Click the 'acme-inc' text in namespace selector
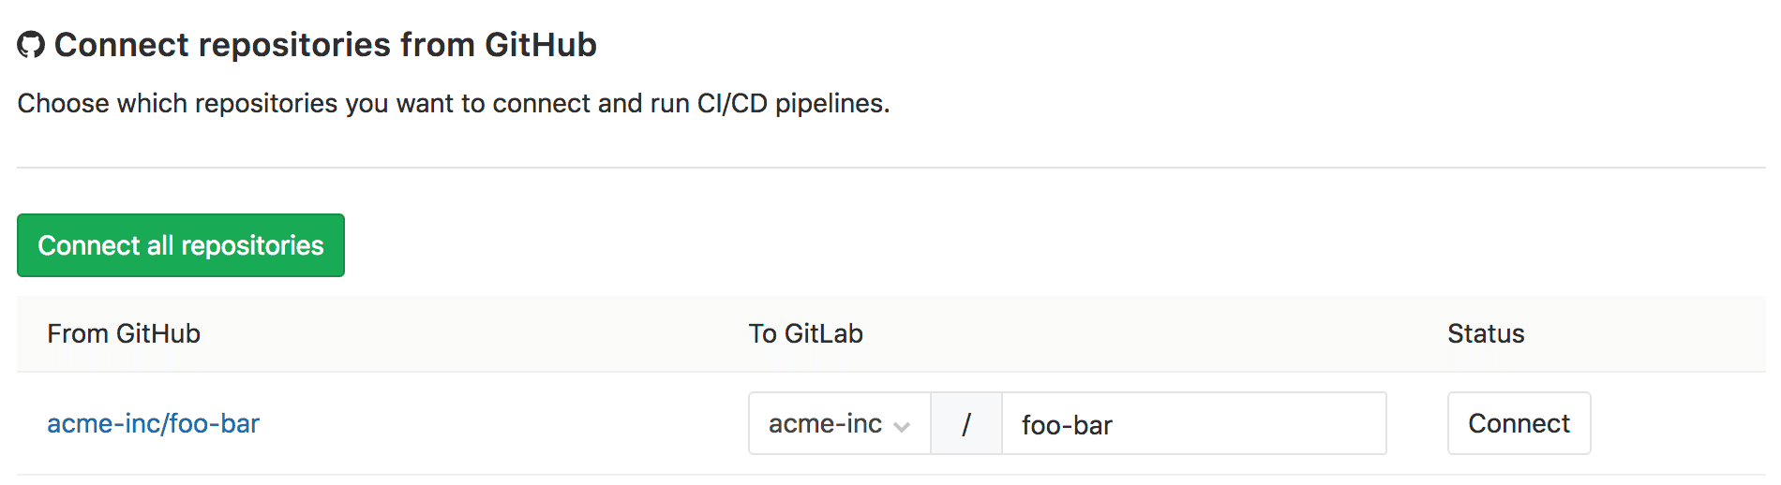Viewport: 1781px width, 485px height. [825, 424]
